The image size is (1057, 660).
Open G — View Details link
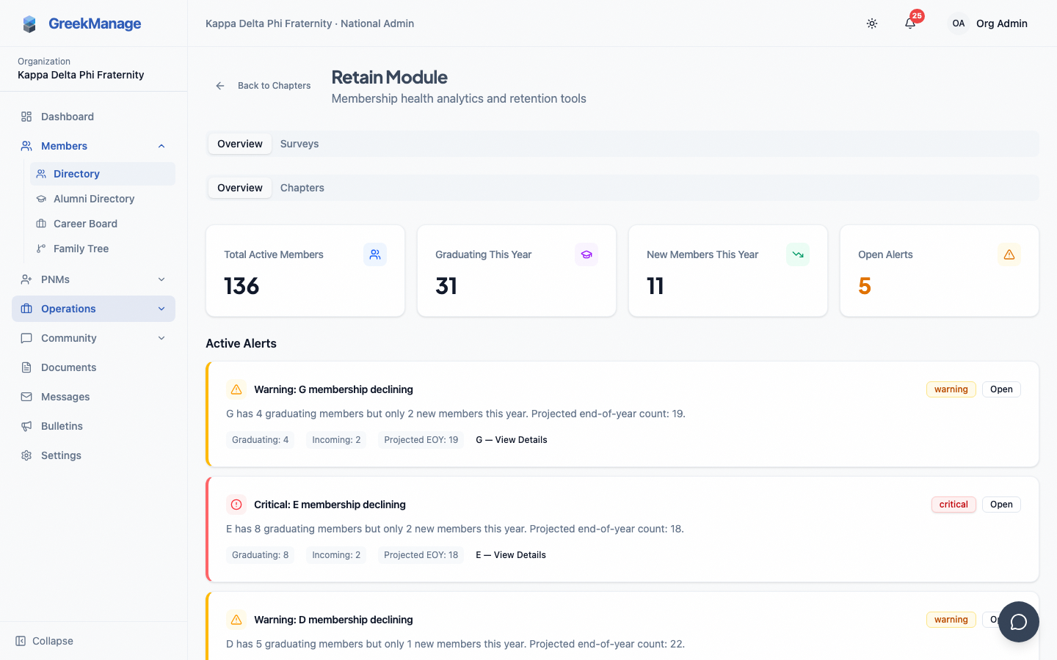click(x=512, y=440)
